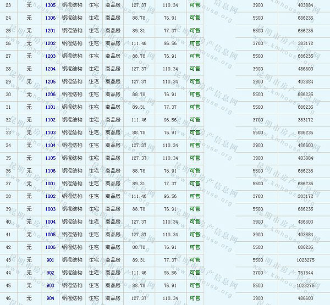Open room 901 listing
The width and height of the screenshot is (330, 305).
pos(50,260)
